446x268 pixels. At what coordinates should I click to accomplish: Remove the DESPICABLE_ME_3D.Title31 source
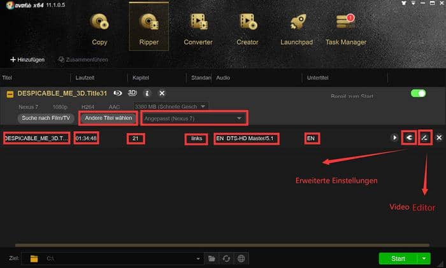[x=162, y=93]
